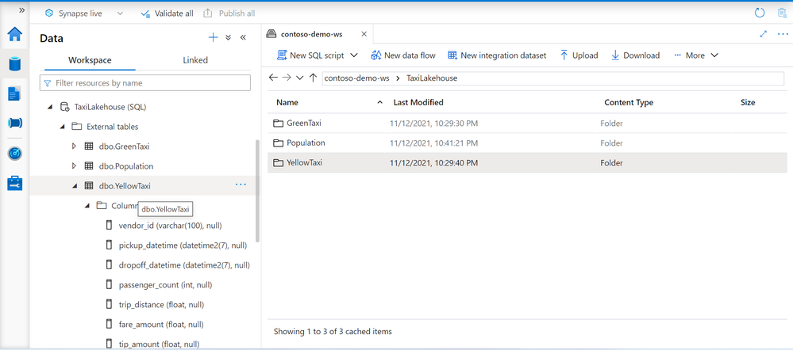The width and height of the screenshot is (793, 350).
Task: Open the Develop hub document icon
Action: point(14,93)
